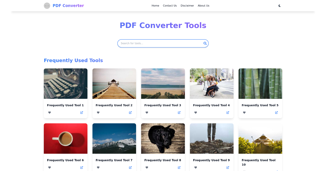Open Frequently Used Tool 1 via external link icon
Image resolution: width=326 pixels, height=171 pixels.
tap(81, 112)
